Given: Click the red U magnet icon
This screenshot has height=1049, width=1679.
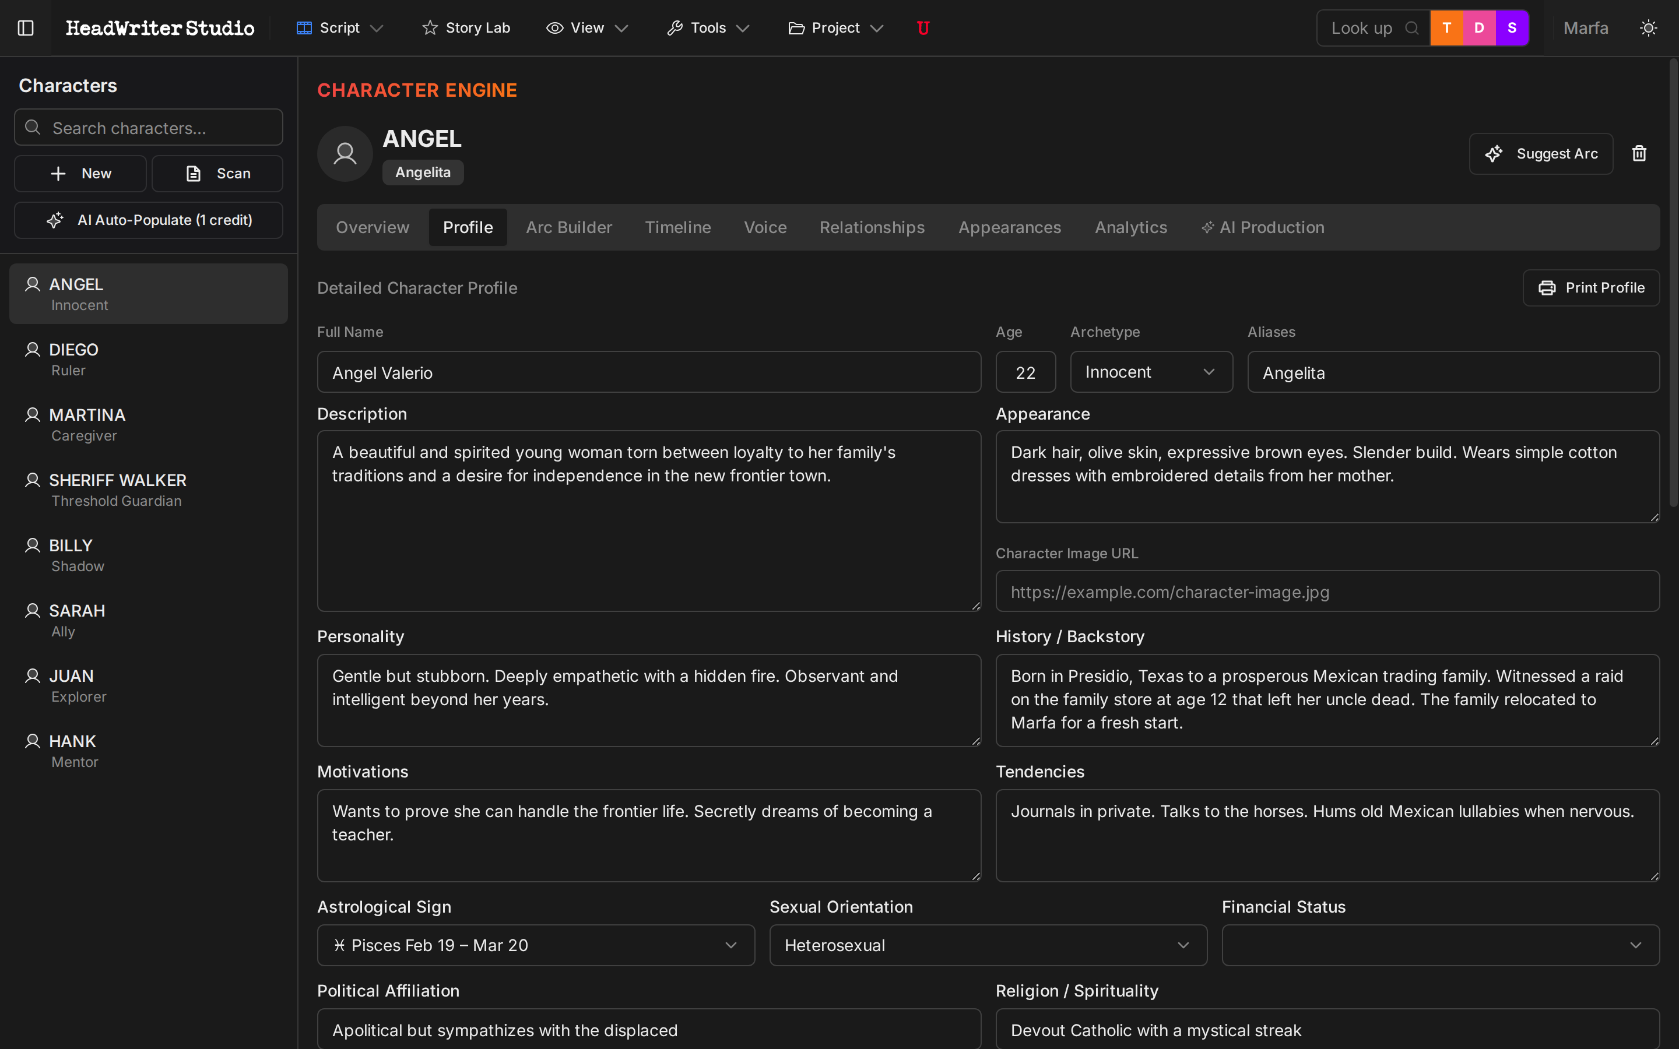Looking at the screenshot, I should coord(923,28).
